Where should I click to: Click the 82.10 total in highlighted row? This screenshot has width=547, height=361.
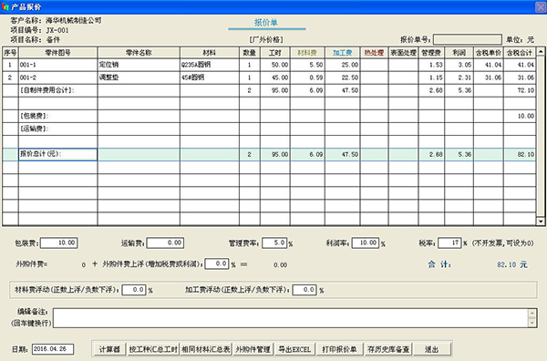click(x=520, y=154)
